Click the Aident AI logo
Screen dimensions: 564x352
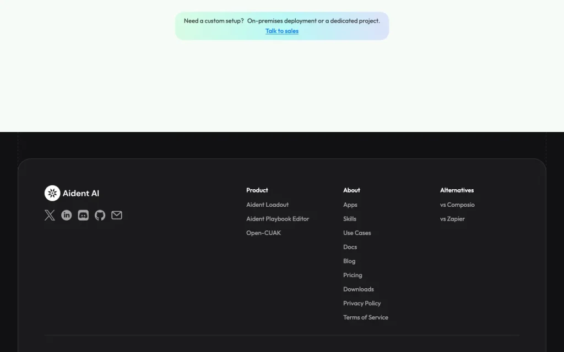click(72, 193)
